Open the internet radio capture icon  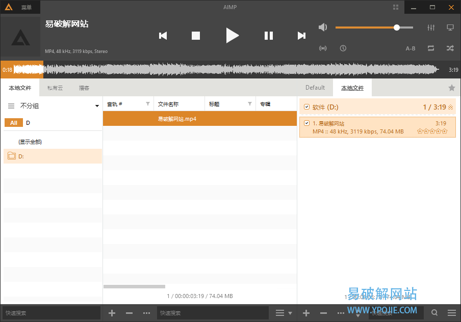pos(323,48)
